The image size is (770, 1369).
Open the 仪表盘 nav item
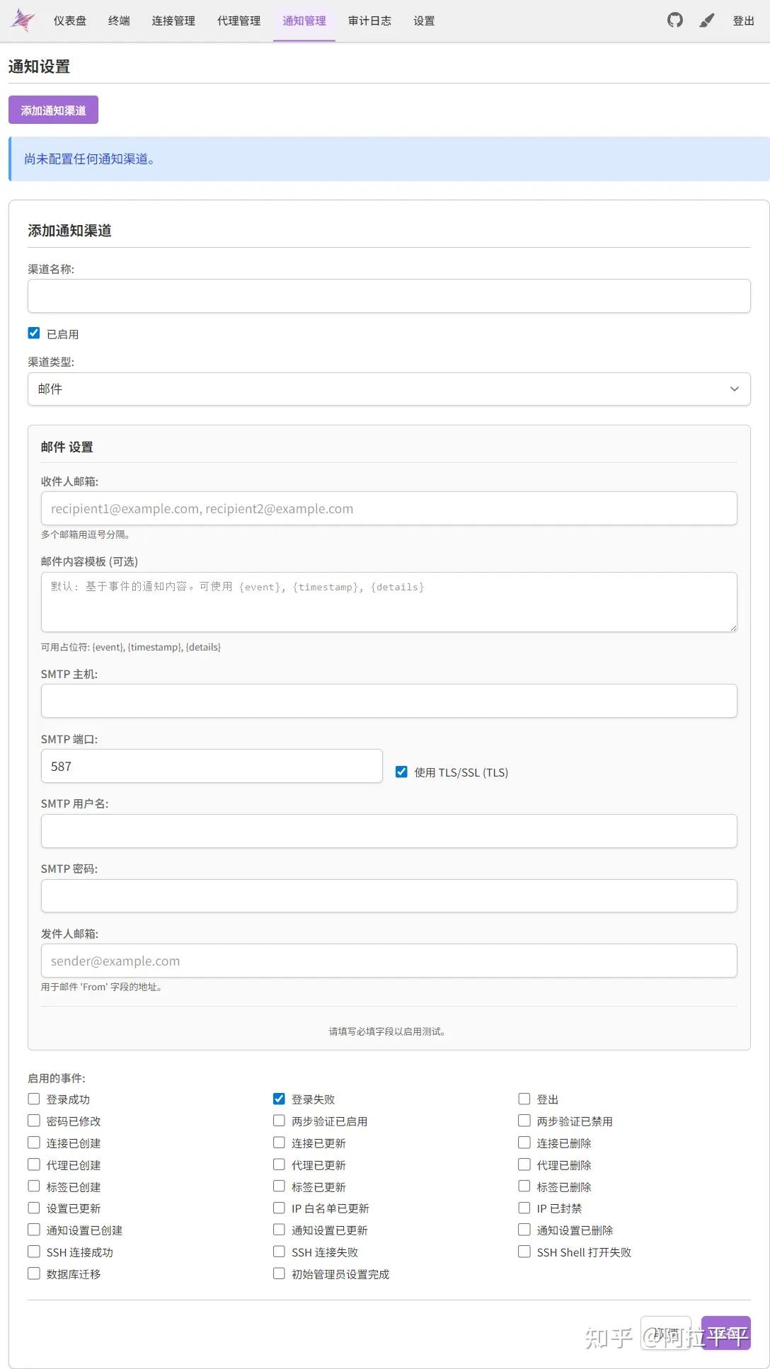pos(70,21)
